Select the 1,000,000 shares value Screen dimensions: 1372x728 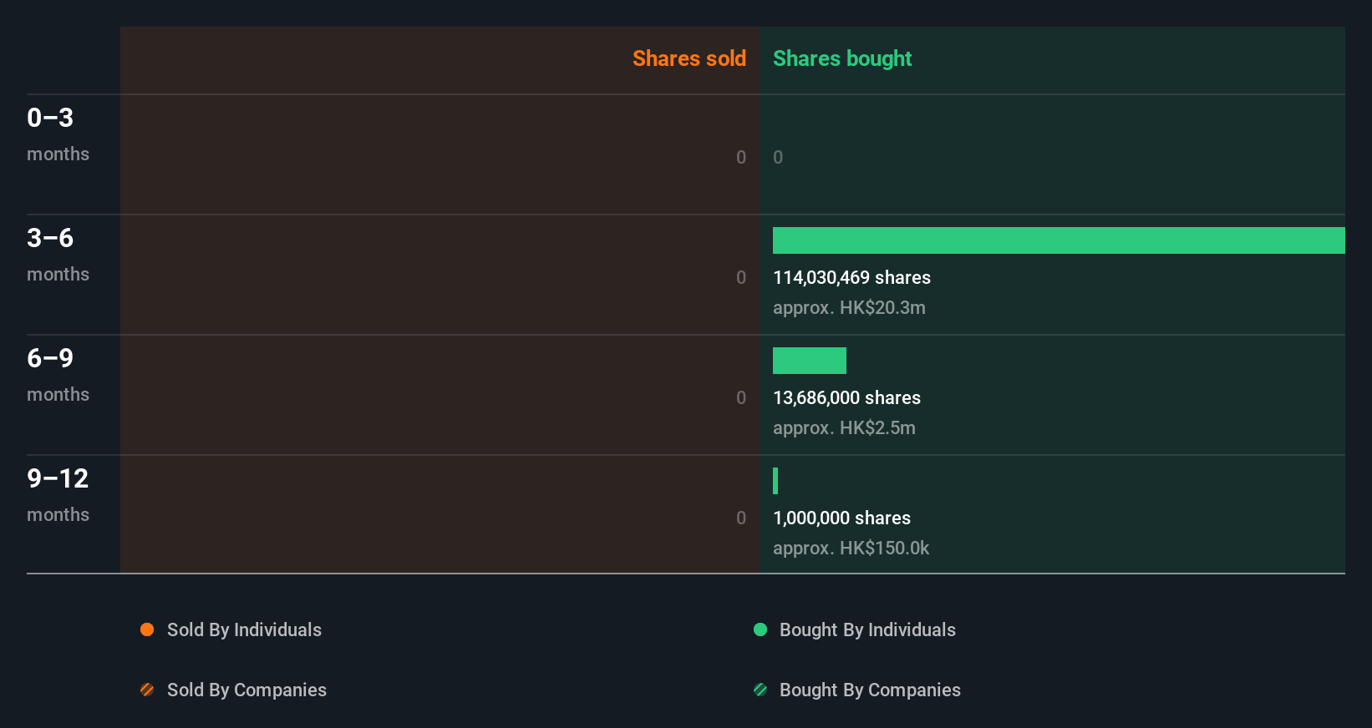coord(841,518)
